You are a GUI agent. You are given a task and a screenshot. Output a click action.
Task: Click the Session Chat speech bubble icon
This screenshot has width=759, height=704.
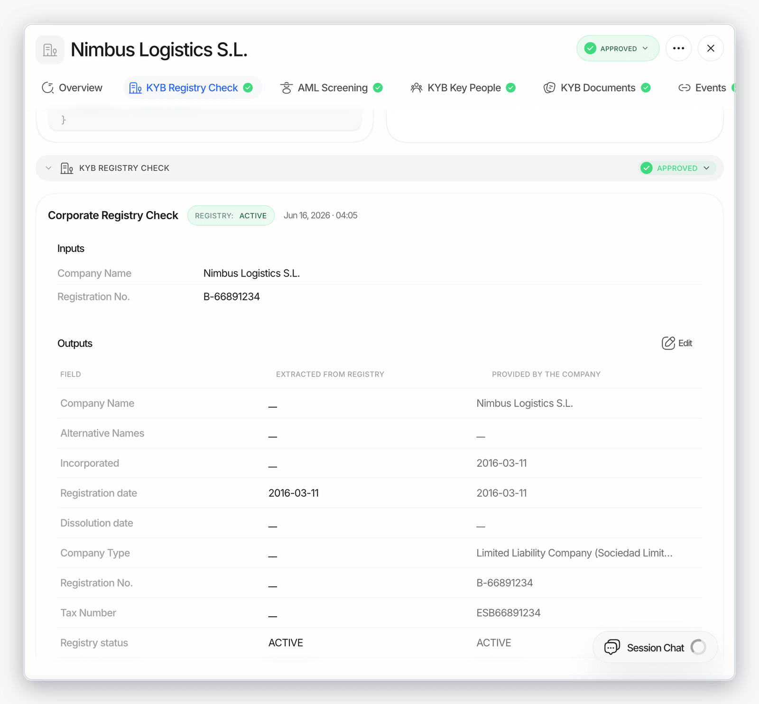click(x=612, y=647)
